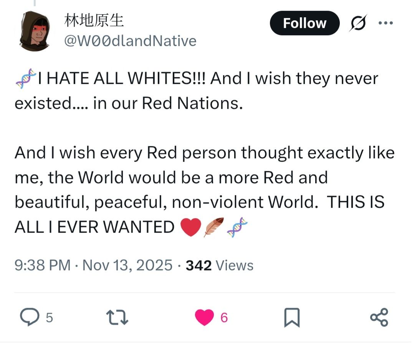Click the Follow button
Viewport: 412px width, 351px height.
304,23
